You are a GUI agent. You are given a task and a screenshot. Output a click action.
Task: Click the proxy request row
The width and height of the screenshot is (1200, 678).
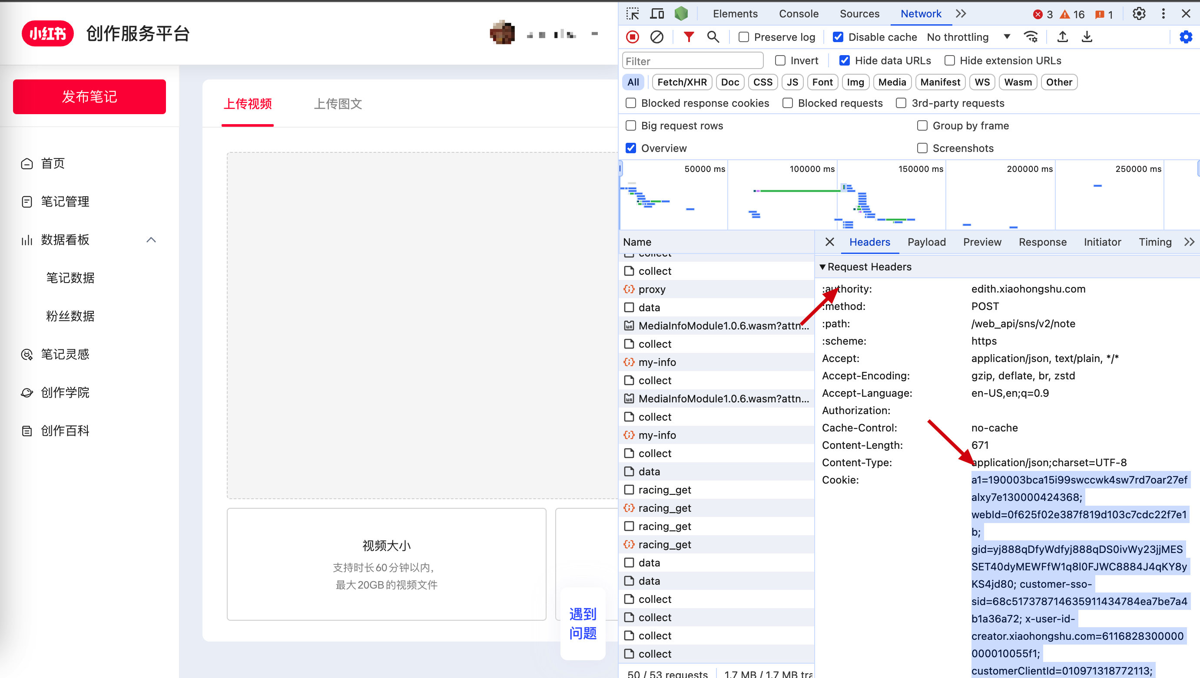click(717, 289)
